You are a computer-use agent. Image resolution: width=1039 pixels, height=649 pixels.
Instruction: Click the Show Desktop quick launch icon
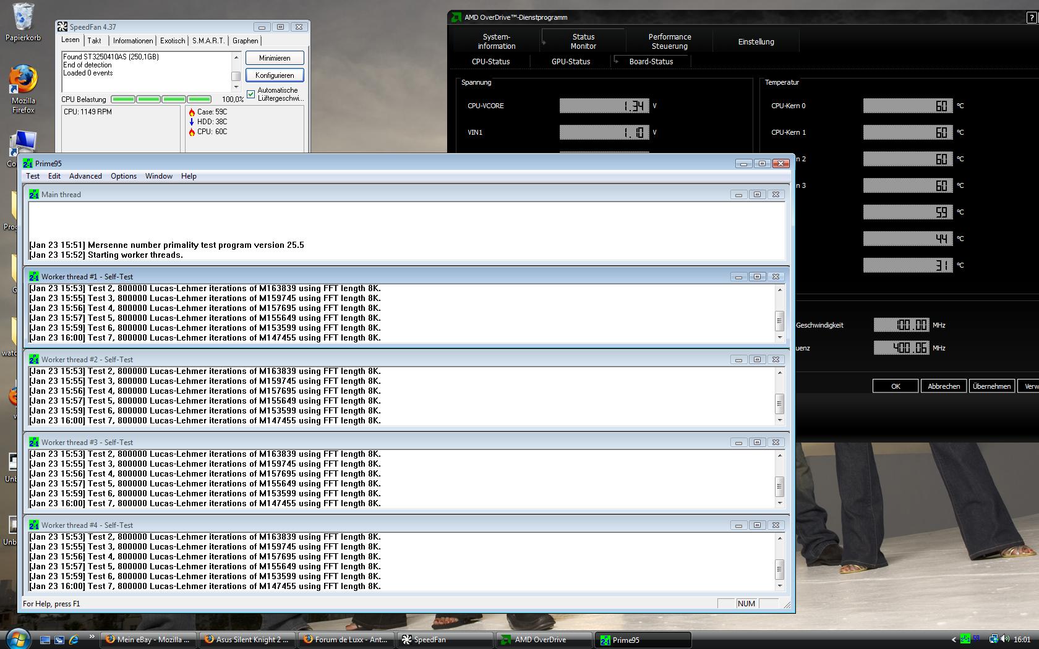tap(45, 640)
